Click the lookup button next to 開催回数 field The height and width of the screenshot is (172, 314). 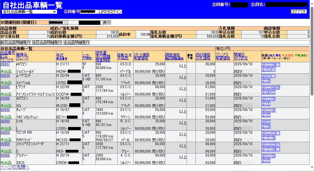pyautogui.click(x=66, y=23)
